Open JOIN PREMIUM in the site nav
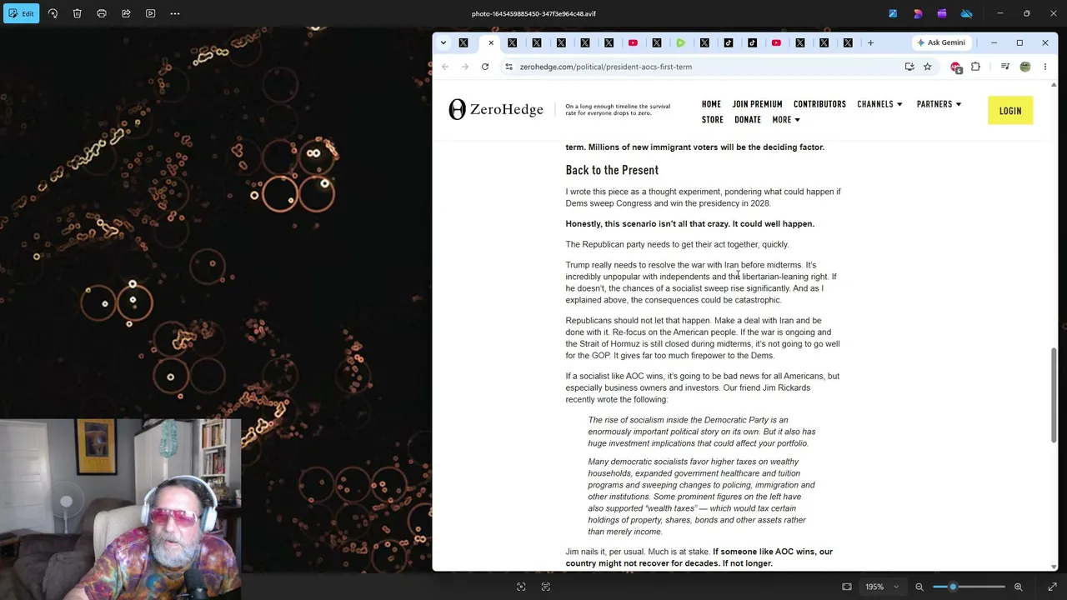Image resolution: width=1067 pixels, height=600 pixels. pos(757,104)
